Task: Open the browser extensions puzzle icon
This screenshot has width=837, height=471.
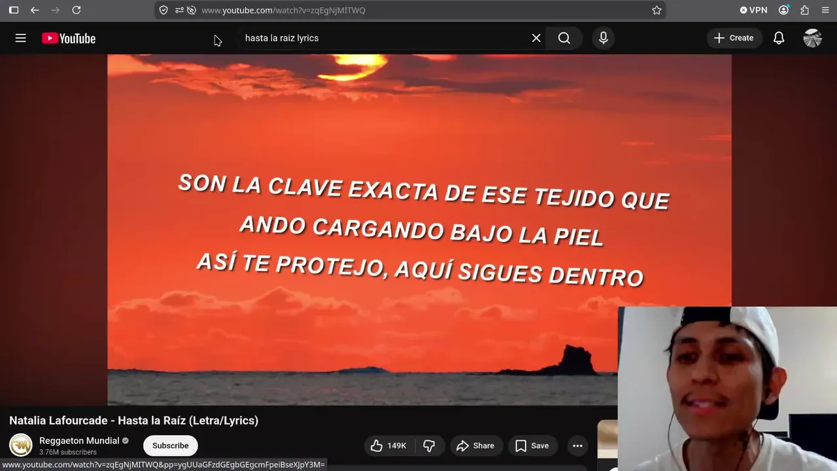Action: pyautogui.click(x=805, y=10)
